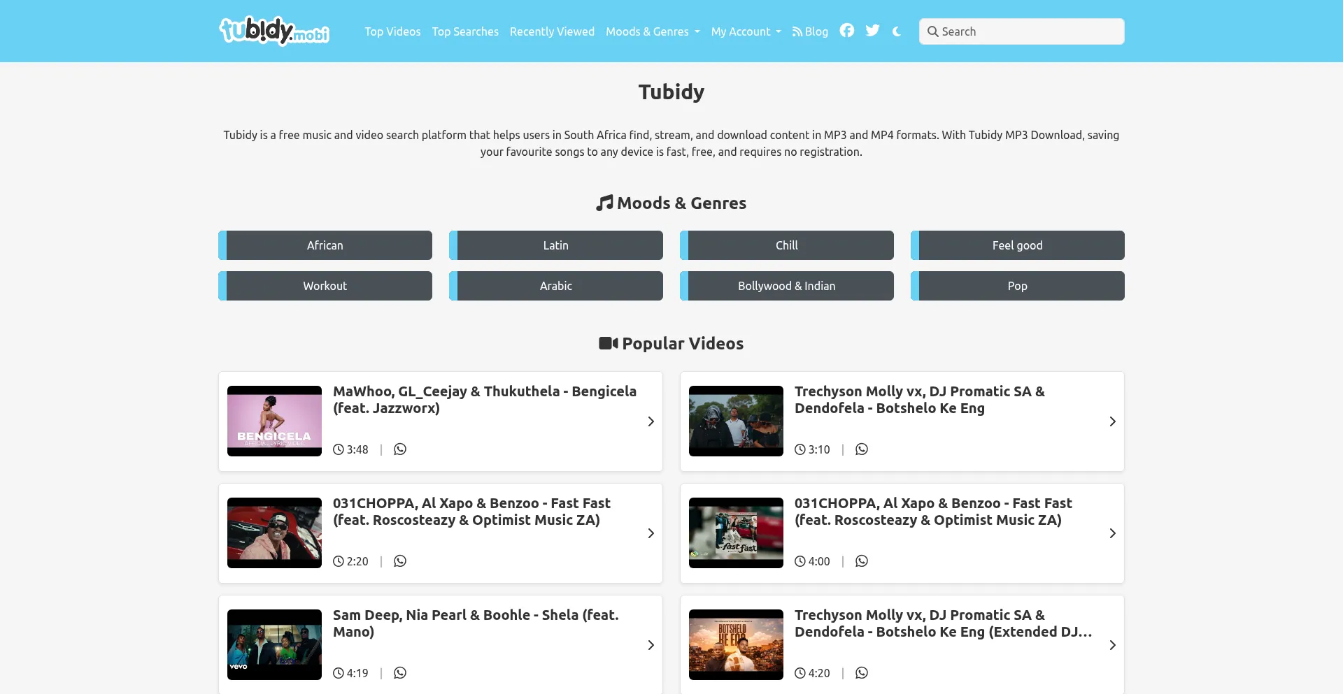Click chevron on Fast Fast 4:00 card

pos(1112,533)
